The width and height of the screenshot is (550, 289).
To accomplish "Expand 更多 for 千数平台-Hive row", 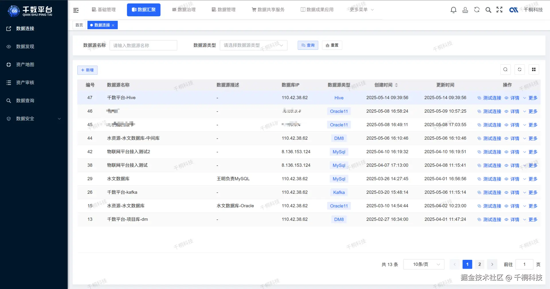I will [x=530, y=98].
